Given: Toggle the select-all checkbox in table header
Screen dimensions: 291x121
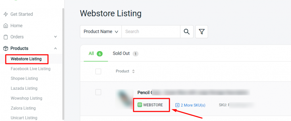Looking at the screenshot, I should pos(98,71).
